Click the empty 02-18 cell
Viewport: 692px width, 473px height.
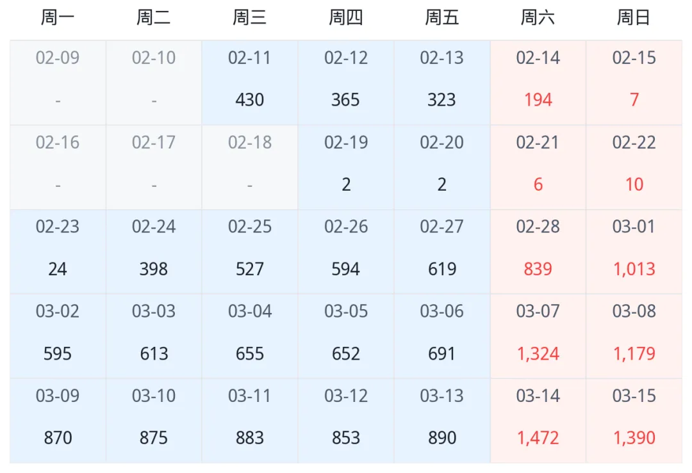pos(250,167)
